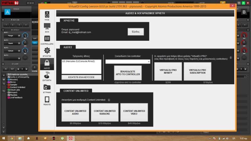Collapse the LOOP panel menu
Screen dimensions: 251x141
coord(3,64)
